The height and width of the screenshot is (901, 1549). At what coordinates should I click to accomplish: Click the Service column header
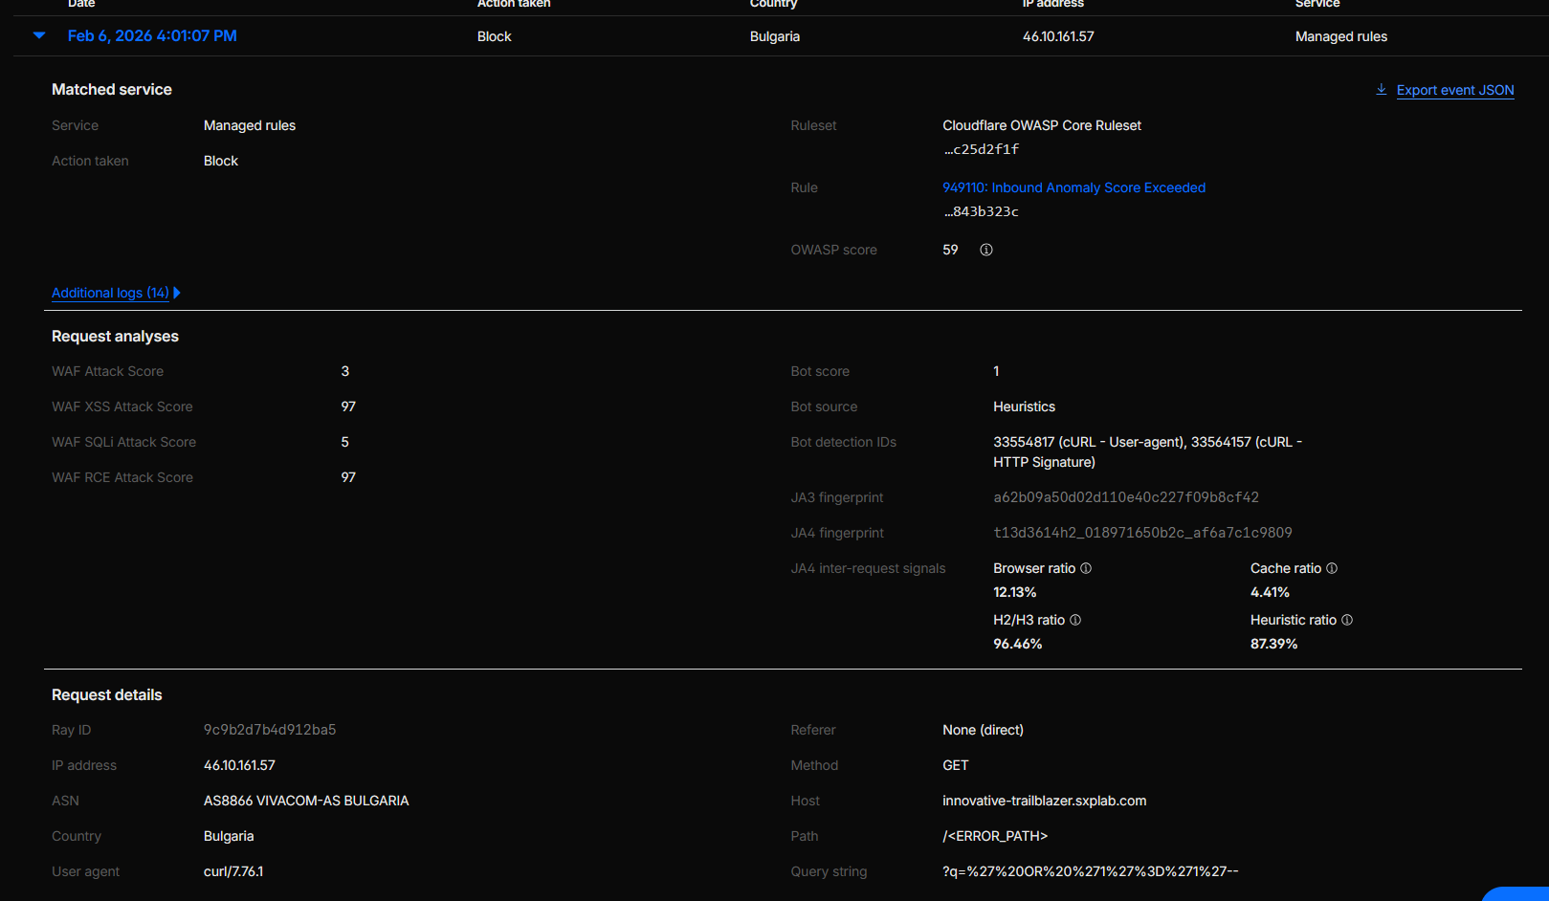coord(1317,4)
